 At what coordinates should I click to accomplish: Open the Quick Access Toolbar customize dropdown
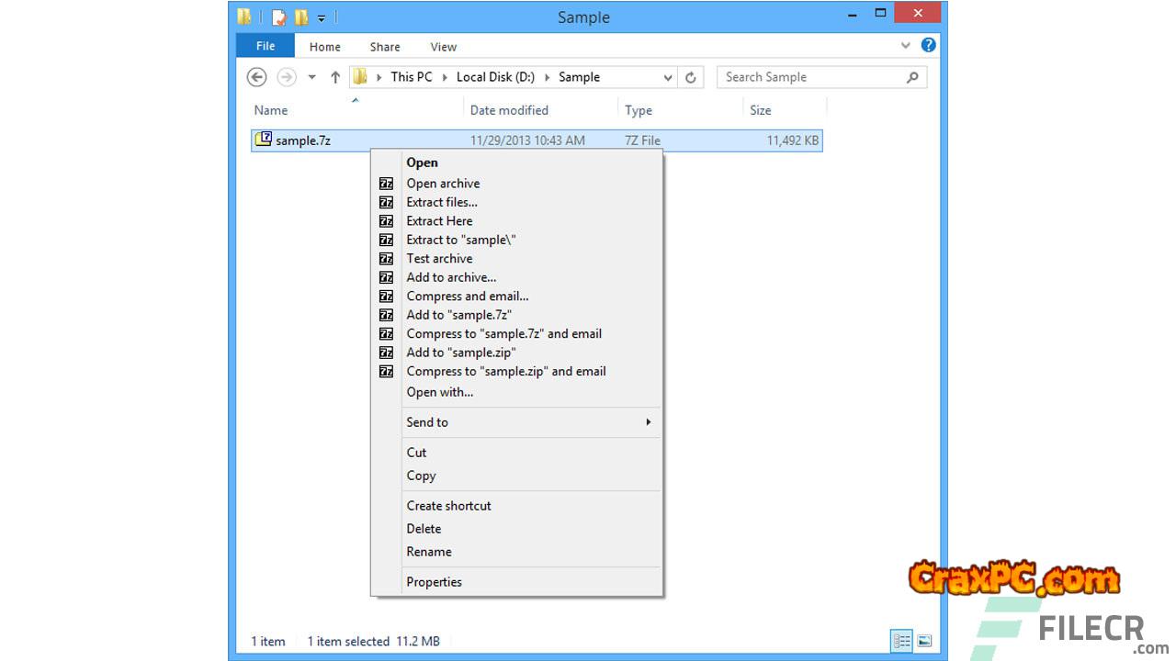pyautogui.click(x=322, y=17)
